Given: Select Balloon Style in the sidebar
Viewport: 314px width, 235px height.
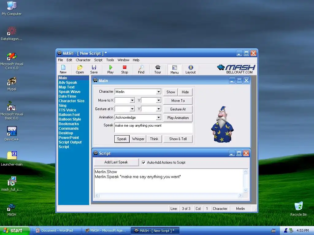Looking at the screenshot, I should 70,119.
